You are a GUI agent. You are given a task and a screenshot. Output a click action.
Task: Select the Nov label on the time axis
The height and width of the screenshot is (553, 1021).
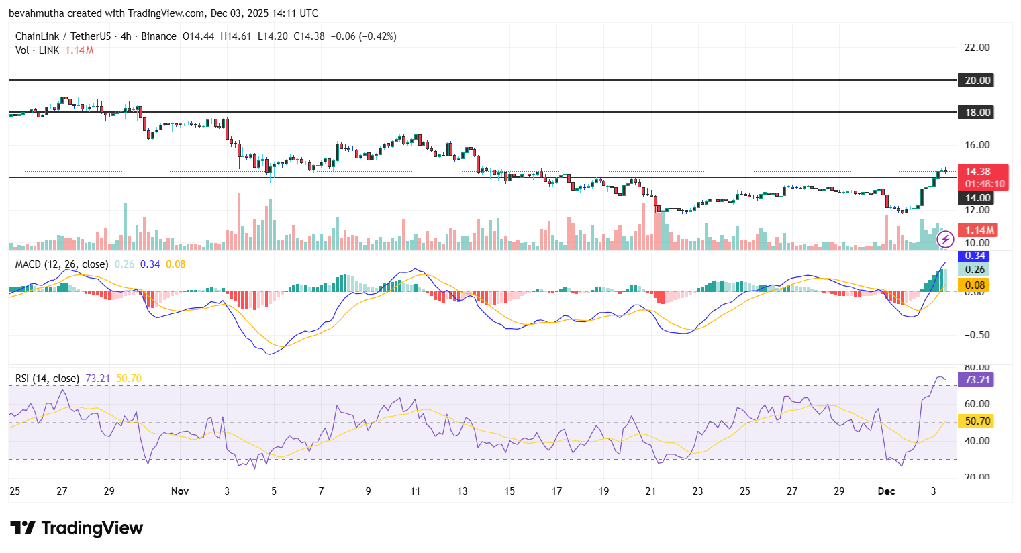179,491
